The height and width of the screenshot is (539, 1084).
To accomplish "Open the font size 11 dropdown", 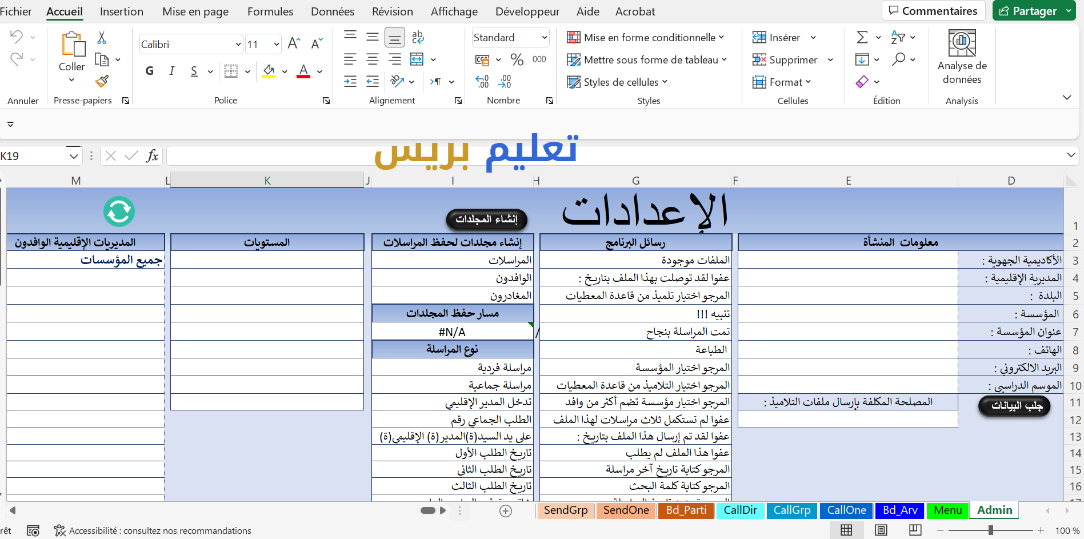I will 277,44.
